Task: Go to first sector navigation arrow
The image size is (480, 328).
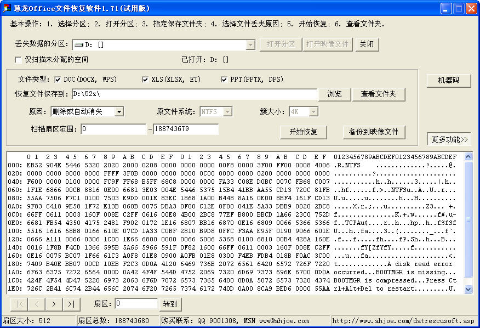Action: coord(19,304)
